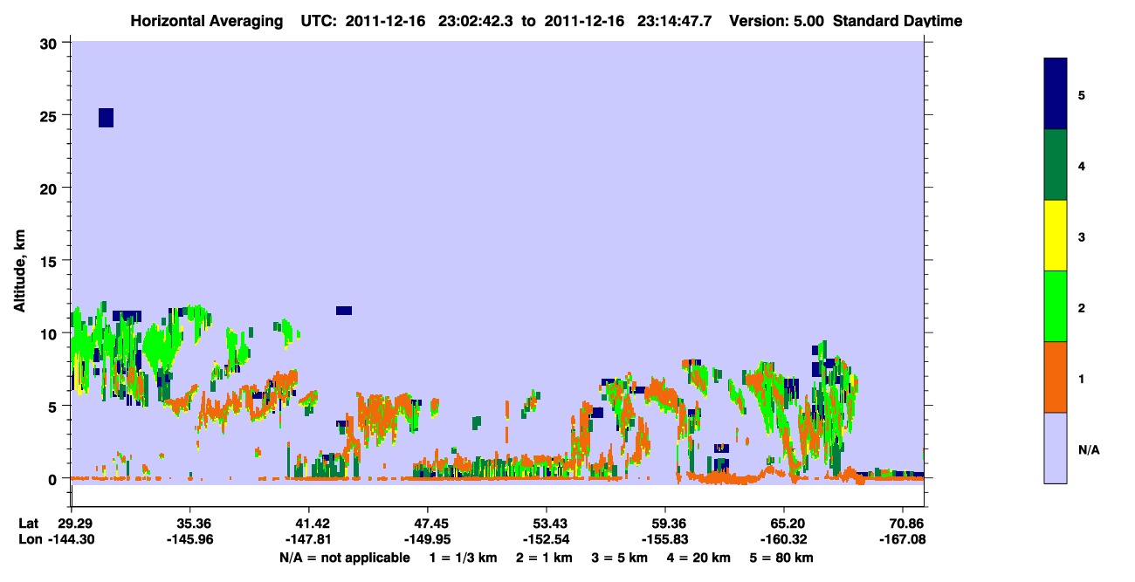Click the dark green level 4 legend swatch
Viewport: 1135px width, 582px height.
click(x=1055, y=165)
